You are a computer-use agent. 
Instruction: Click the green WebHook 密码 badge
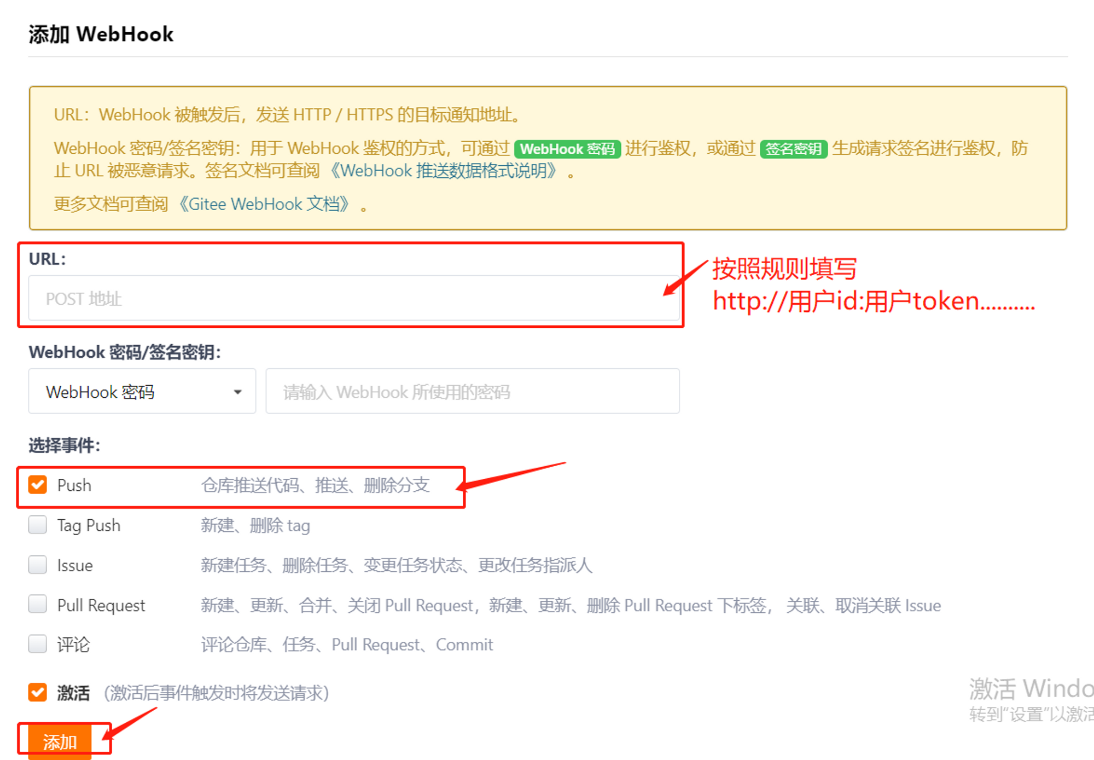pos(567,149)
